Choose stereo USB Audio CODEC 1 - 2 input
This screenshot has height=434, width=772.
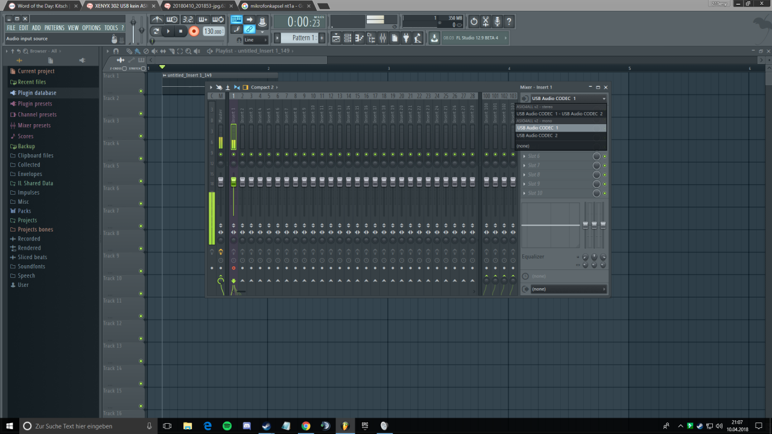point(561,113)
